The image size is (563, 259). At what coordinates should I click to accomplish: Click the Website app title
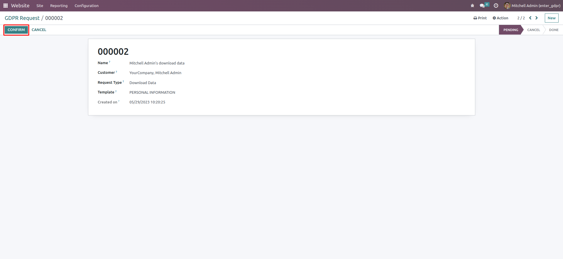tap(20, 6)
